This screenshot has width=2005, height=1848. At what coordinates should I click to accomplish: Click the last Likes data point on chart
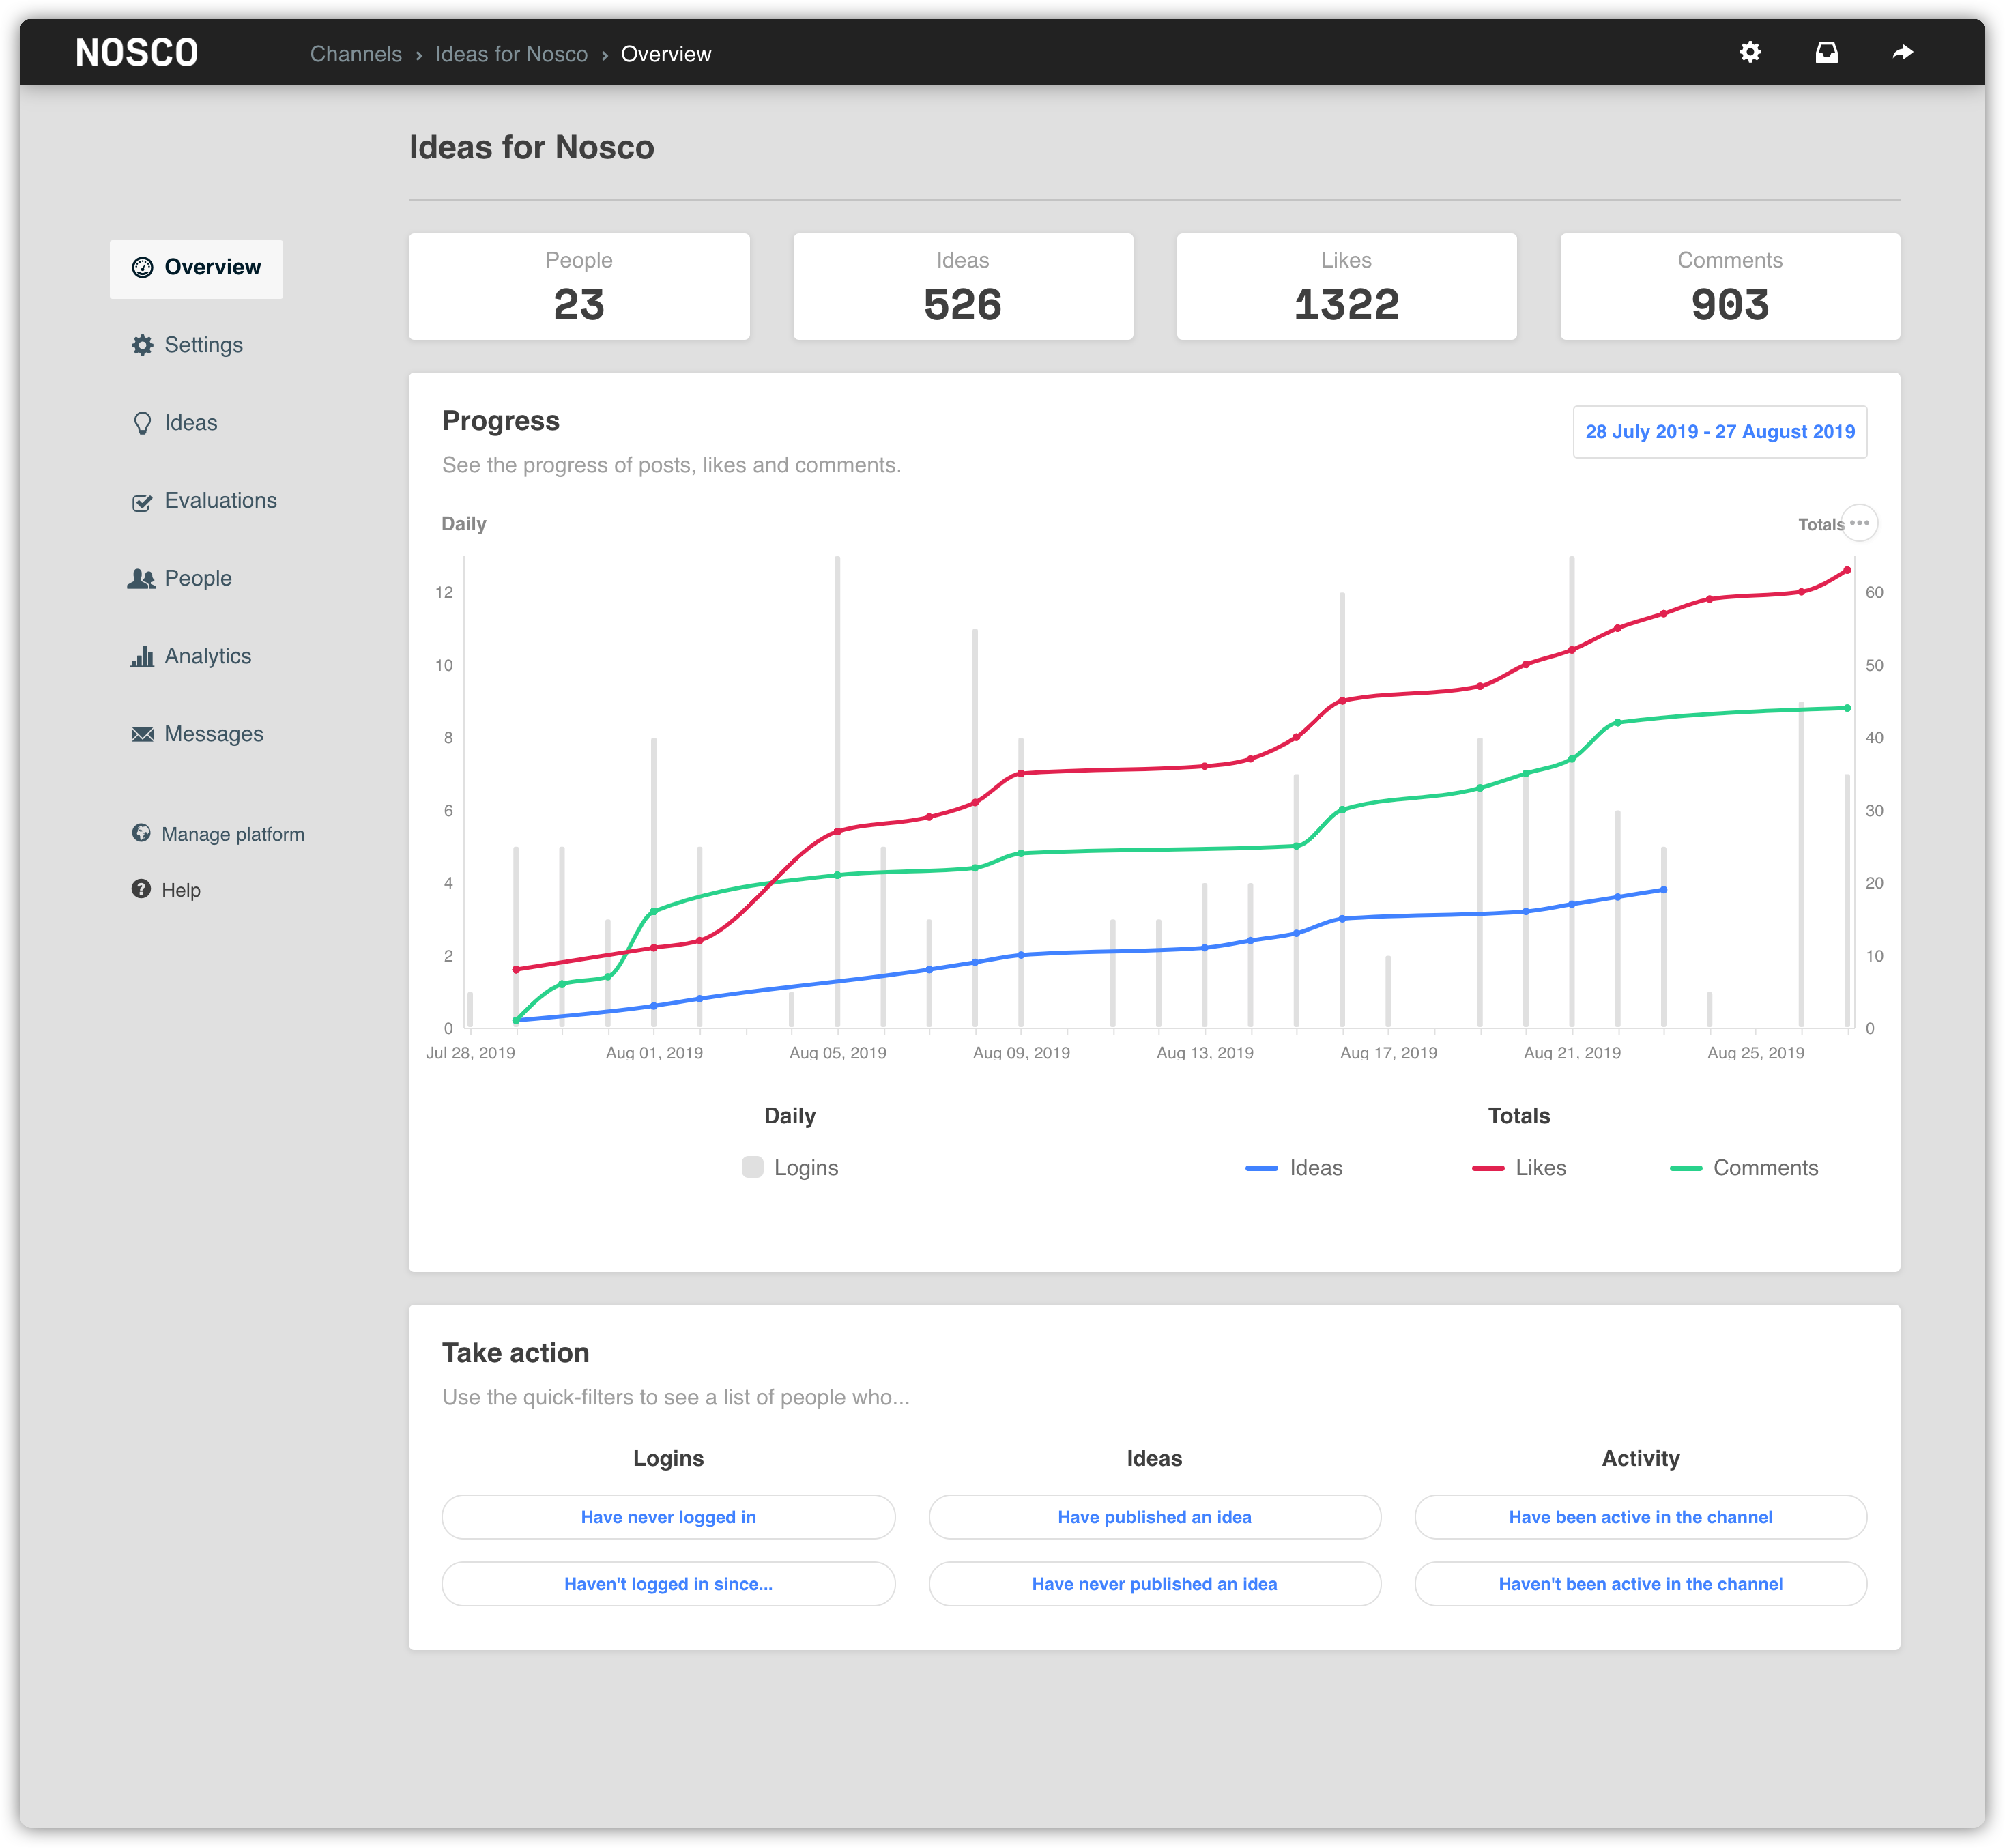coord(1847,570)
